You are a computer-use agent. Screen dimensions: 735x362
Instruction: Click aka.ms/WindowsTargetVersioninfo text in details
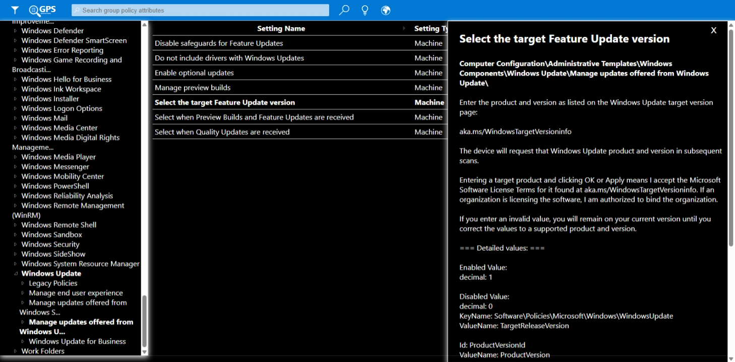pos(515,131)
